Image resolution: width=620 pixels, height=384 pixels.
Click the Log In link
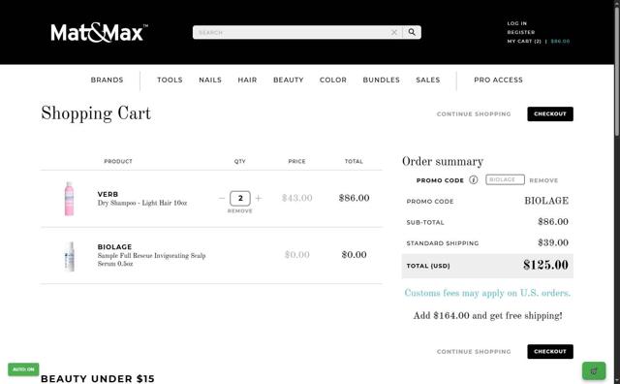[516, 23]
